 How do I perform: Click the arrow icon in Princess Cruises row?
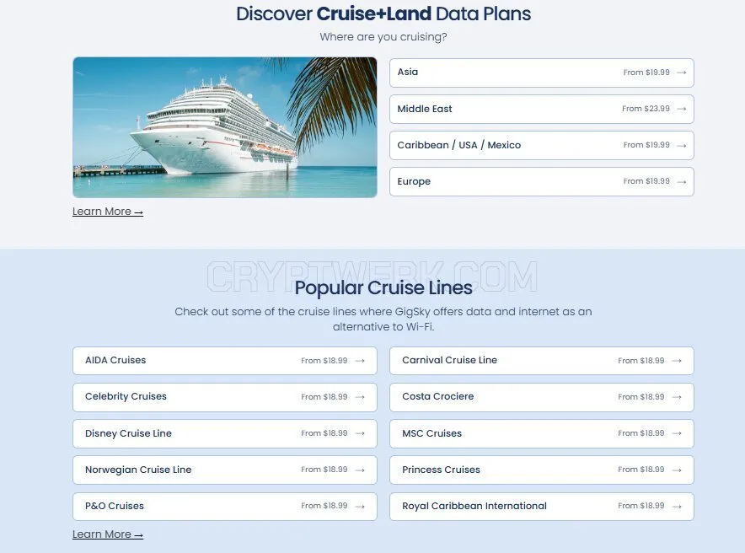tap(677, 470)
